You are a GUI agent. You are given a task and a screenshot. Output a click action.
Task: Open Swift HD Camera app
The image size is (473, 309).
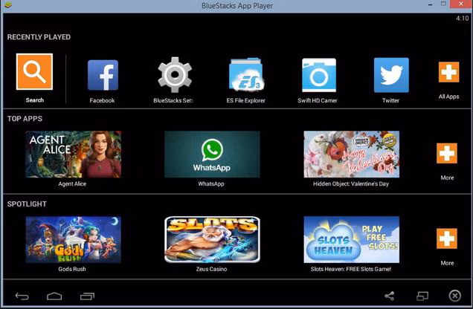319,75
